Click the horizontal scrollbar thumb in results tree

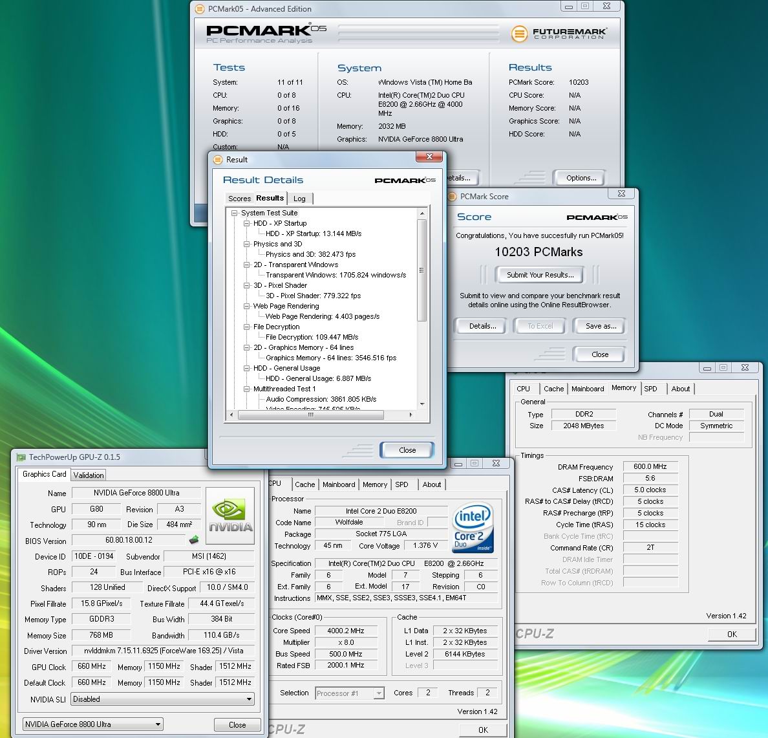click(x=310, y=415)
